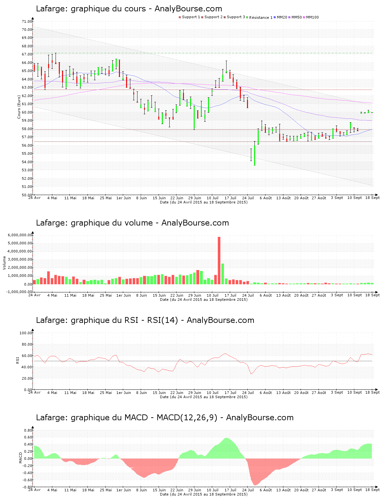
Task: Click the date range caption under RSI chart
Action: (x=204, y=397)
